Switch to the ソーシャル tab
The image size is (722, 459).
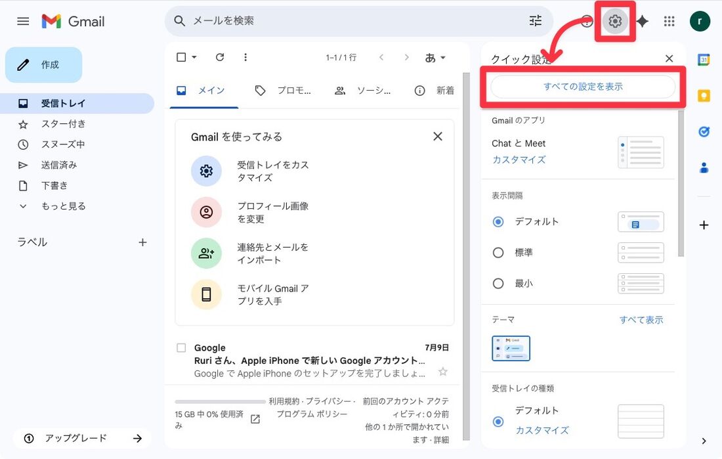pyautogui.click(x=363, y=91)
